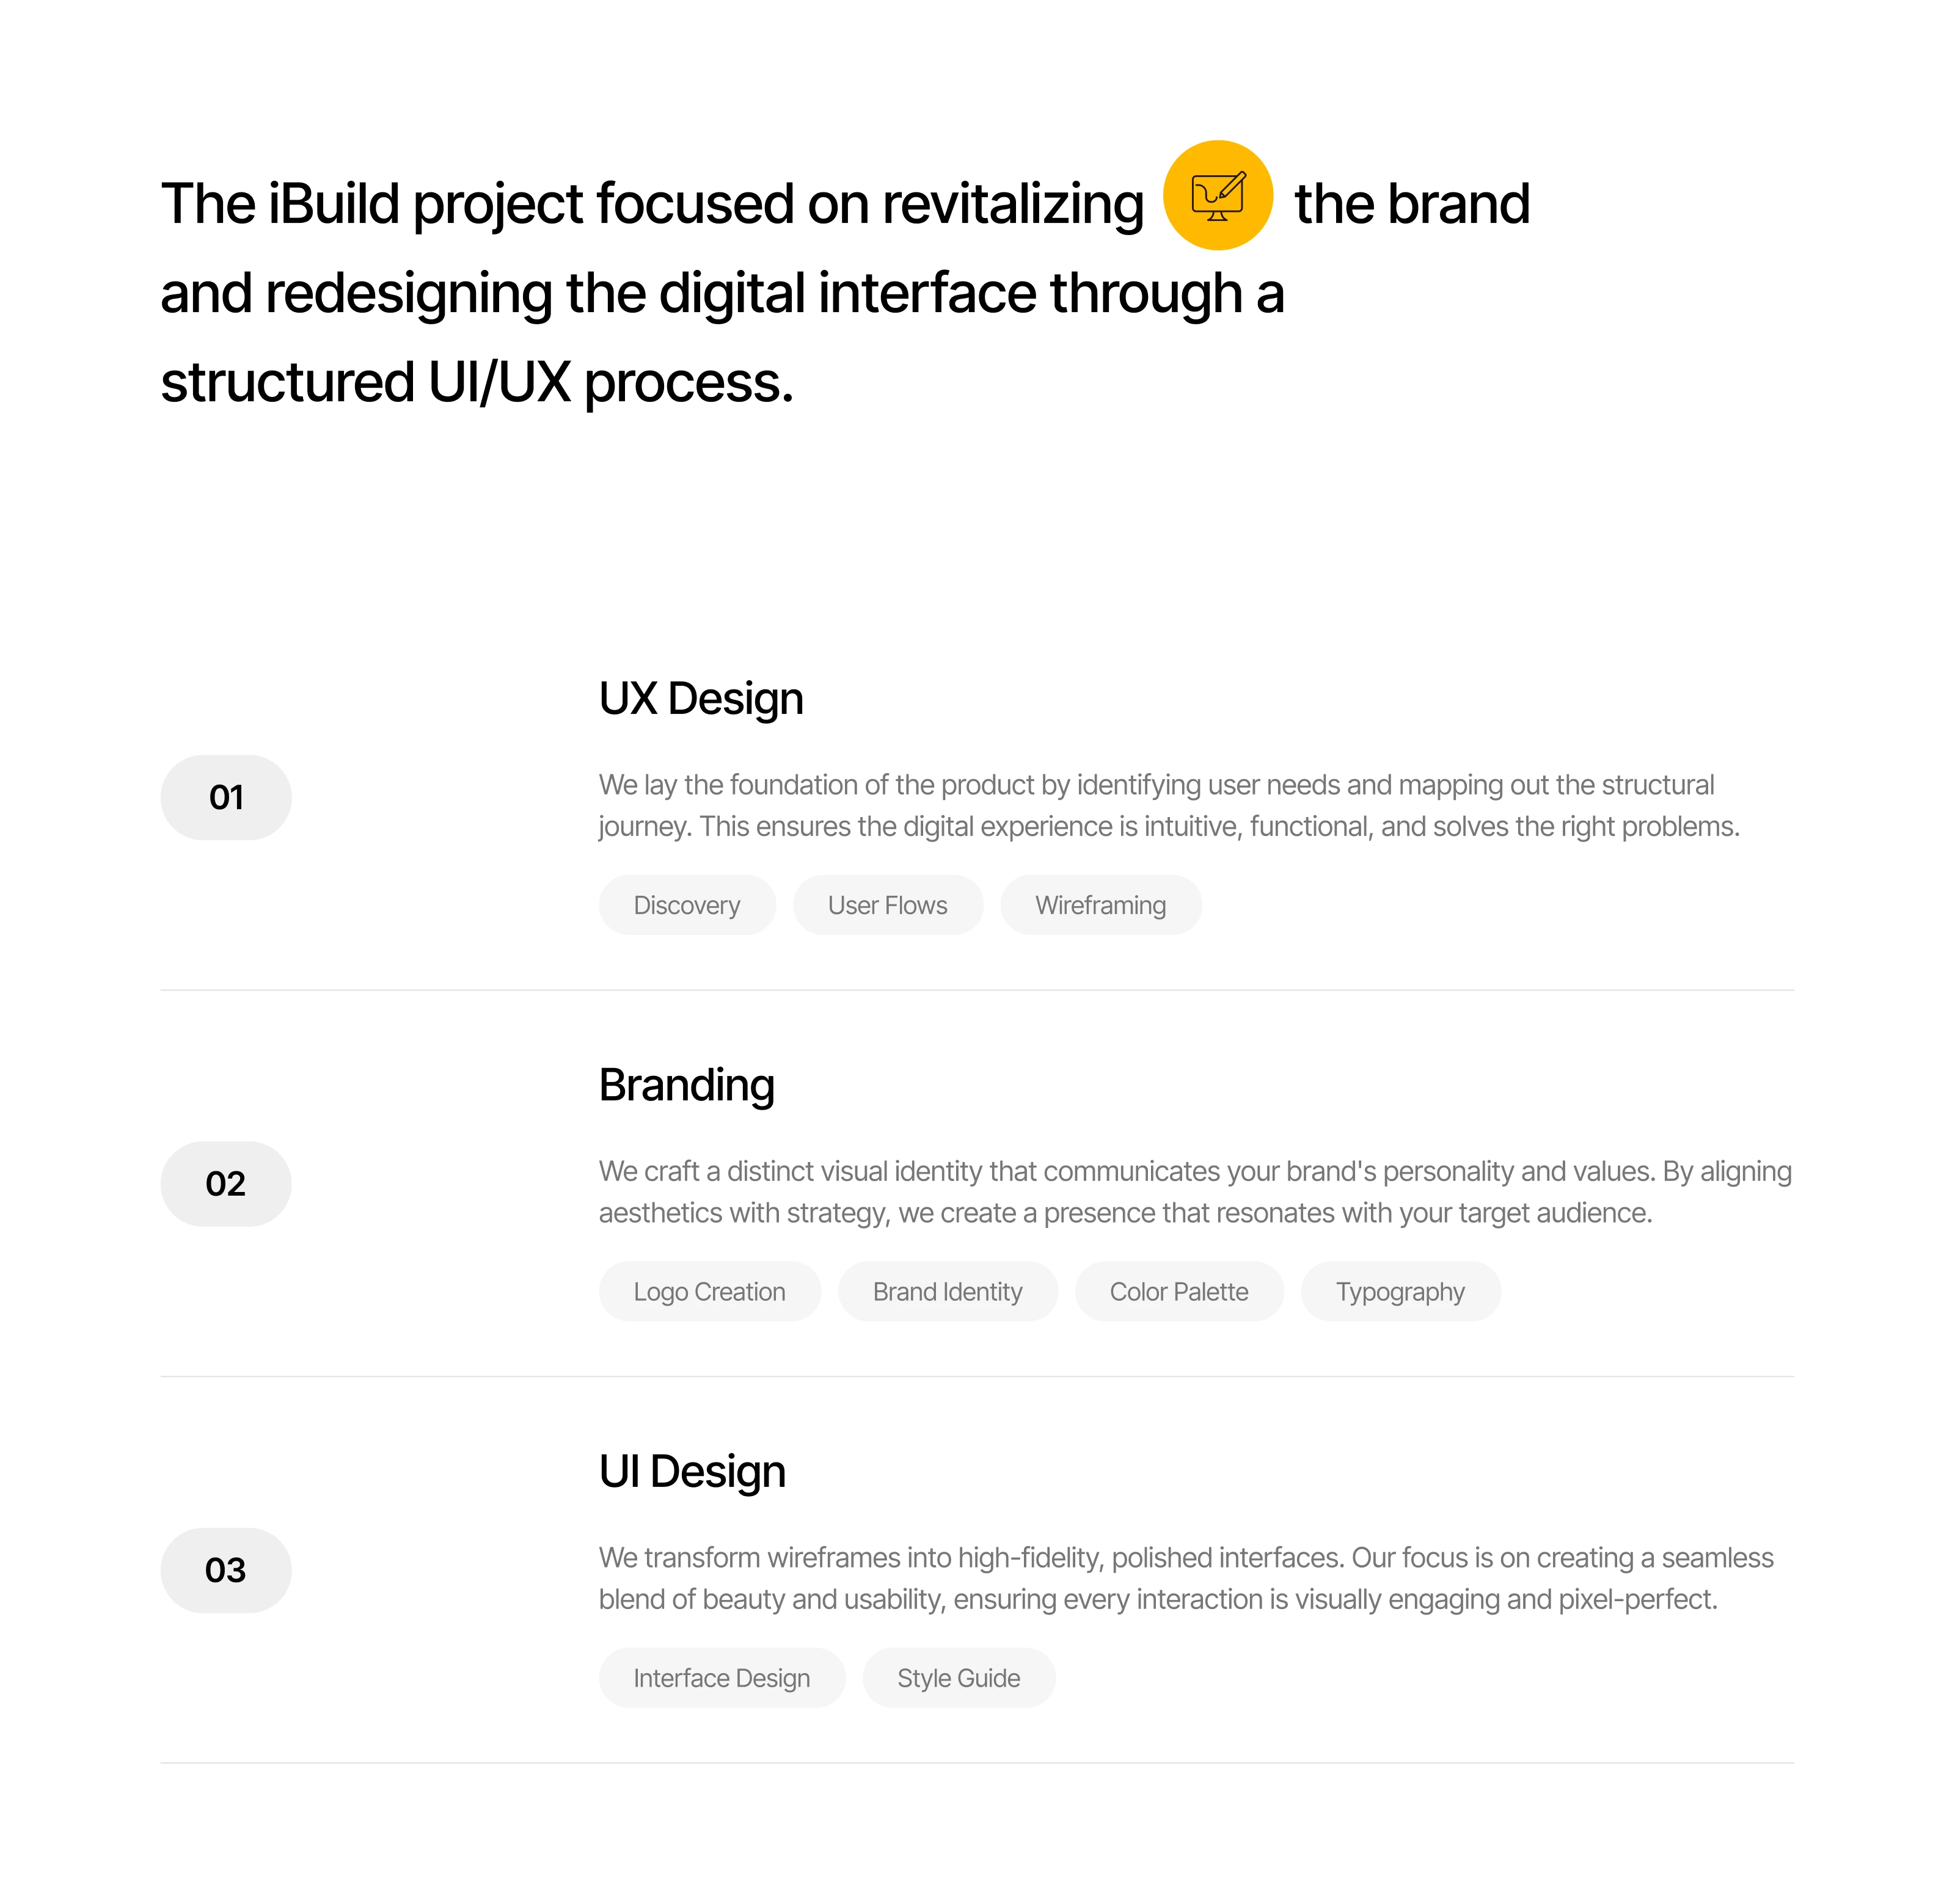Viewport: 1955px width, 1904px height.
Task: Click the UI Design description paragraph
Action: click(1186, 1577)
